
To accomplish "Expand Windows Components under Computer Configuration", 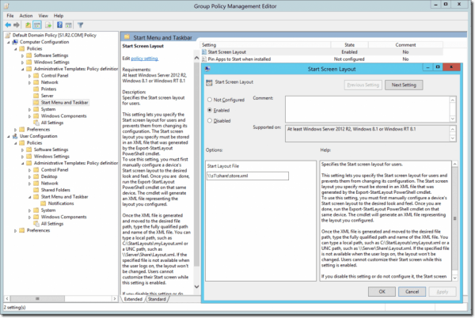I will pyautogui.click(x=36, y=117).
